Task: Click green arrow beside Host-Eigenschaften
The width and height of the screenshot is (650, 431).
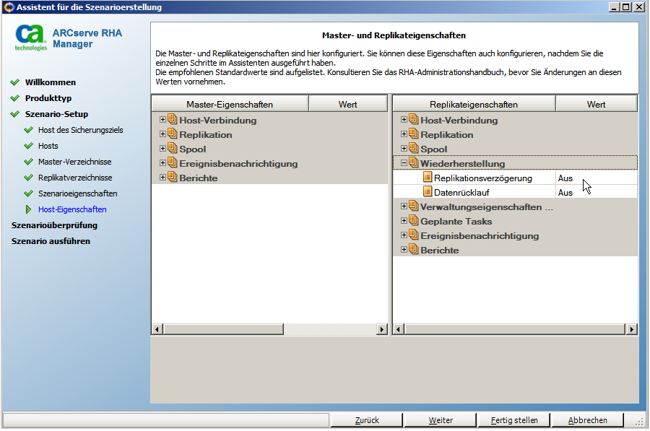Action: click(x=28, y=209)
